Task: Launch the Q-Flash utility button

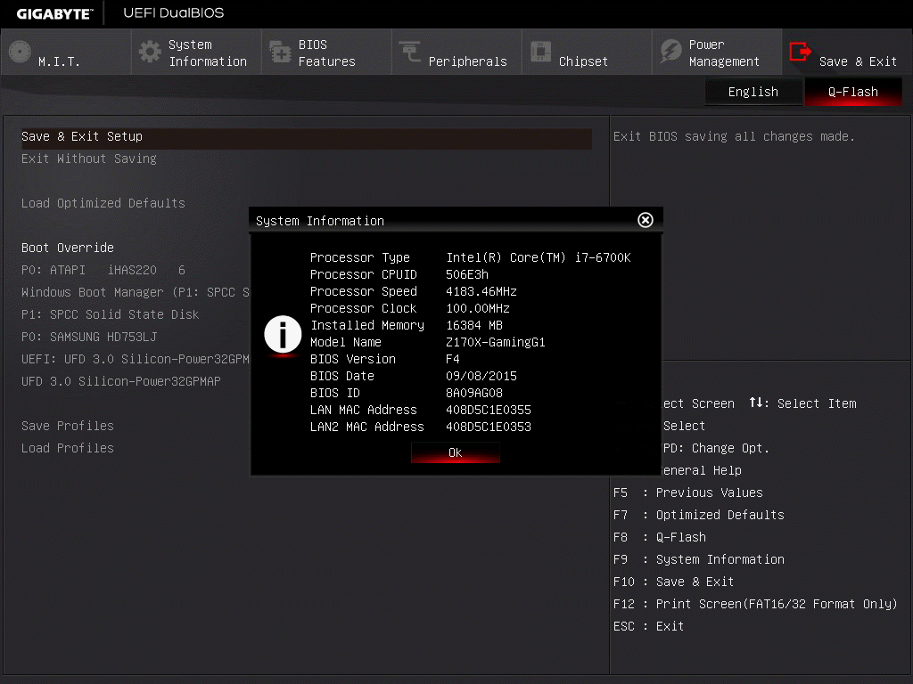Action: pyautogui.click(x=853, y=92)
